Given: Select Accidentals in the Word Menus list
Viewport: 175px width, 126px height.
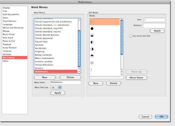Looking at the screenshot, I should (41, 48).
